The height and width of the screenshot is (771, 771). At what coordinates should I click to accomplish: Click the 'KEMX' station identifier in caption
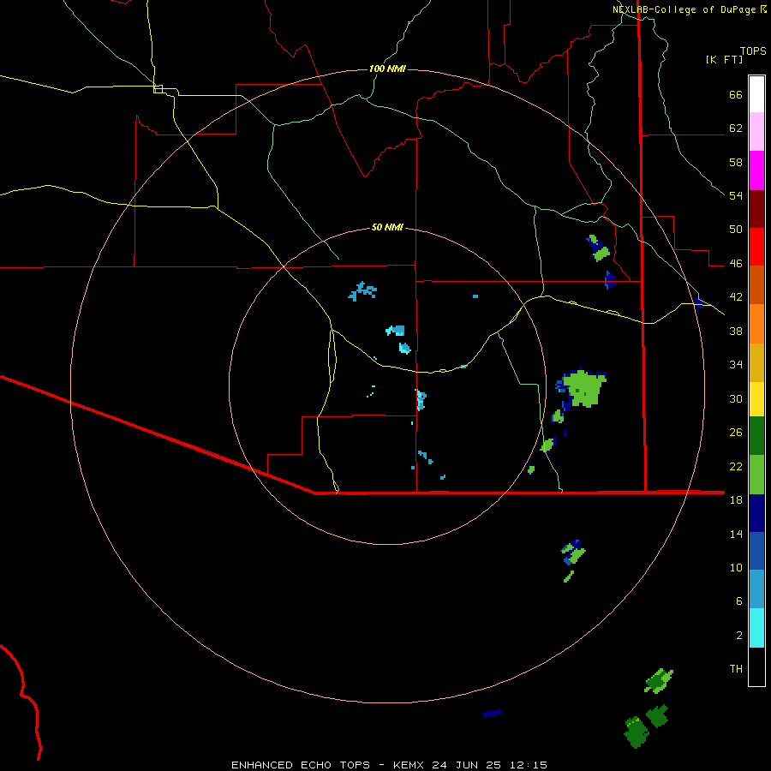410,765
